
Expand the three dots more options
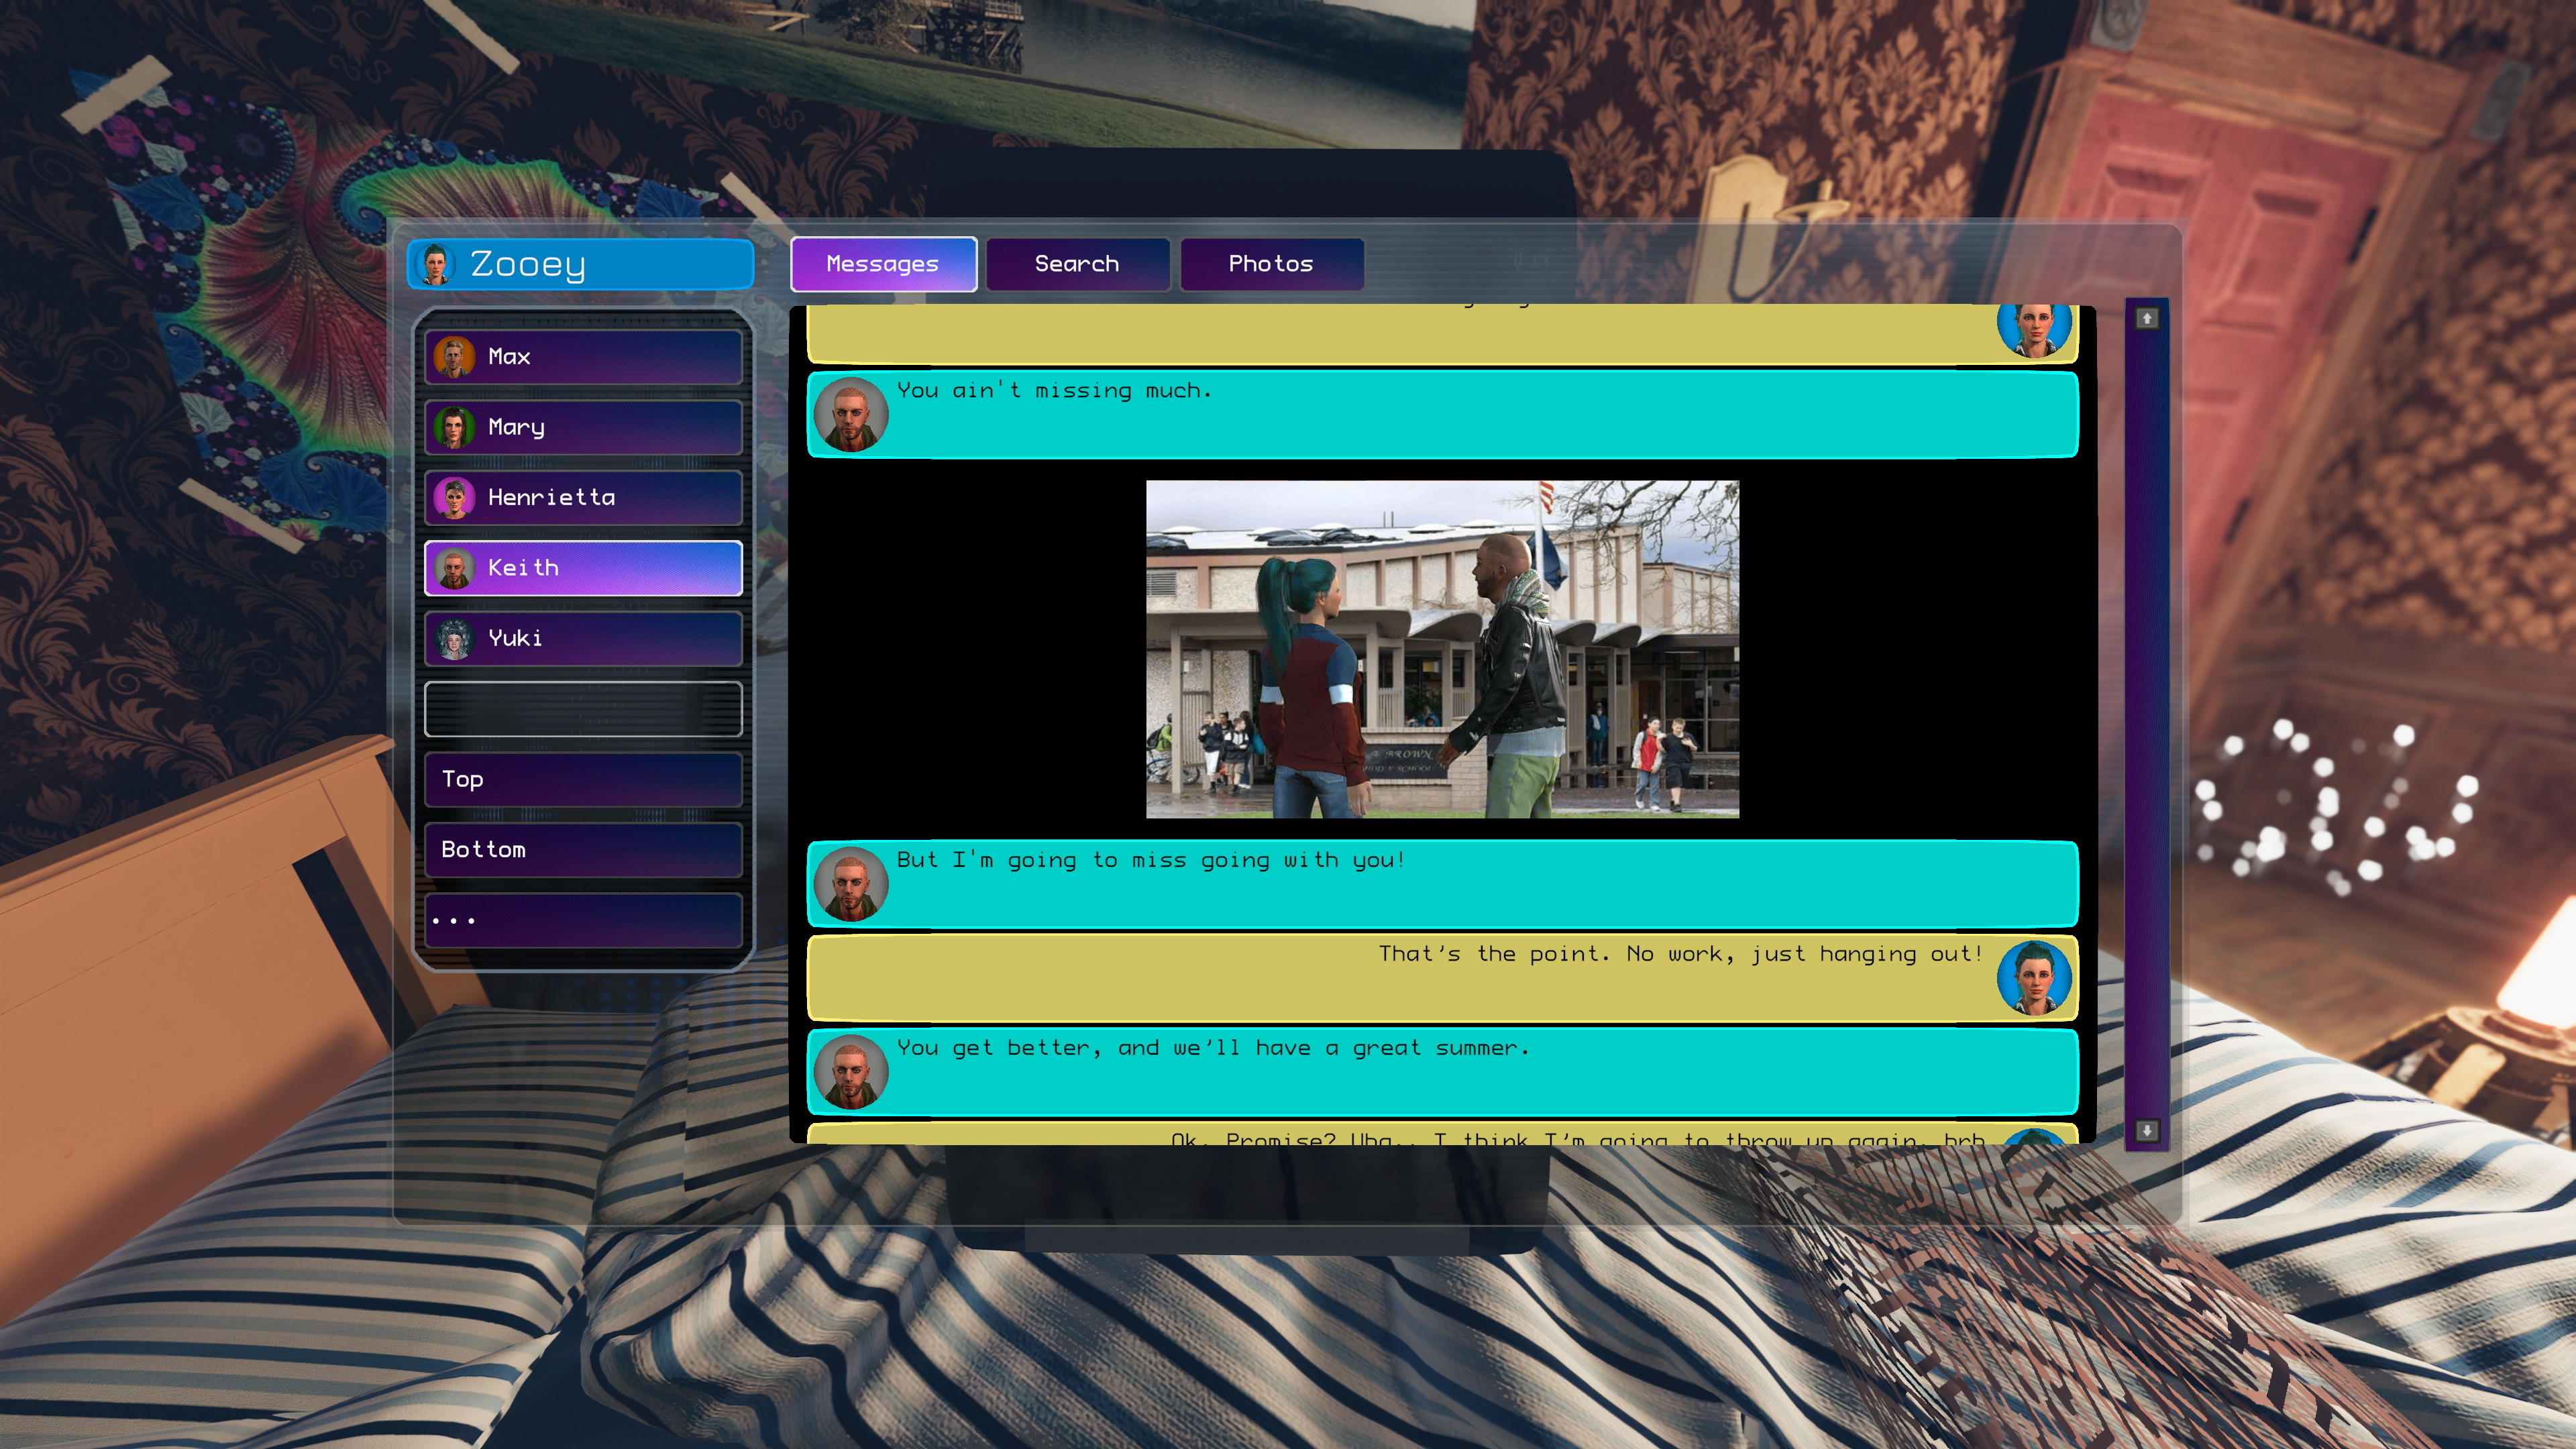583,920
